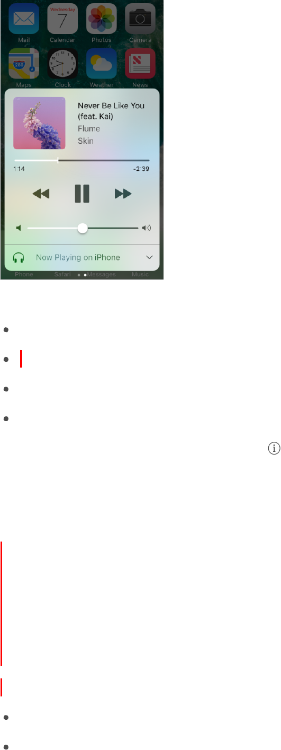The height and width of the screenshot is (750, 281).
Task: Tap the low volume speaker icon
Action: tap(19, 228)
